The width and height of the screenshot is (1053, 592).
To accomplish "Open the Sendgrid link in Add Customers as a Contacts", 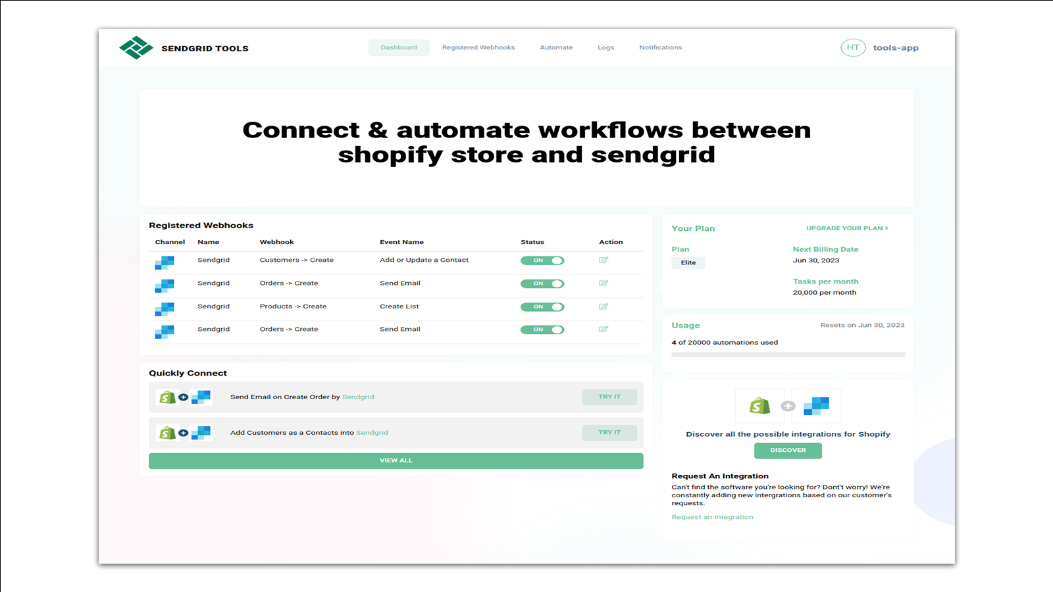I will point(372,433).
